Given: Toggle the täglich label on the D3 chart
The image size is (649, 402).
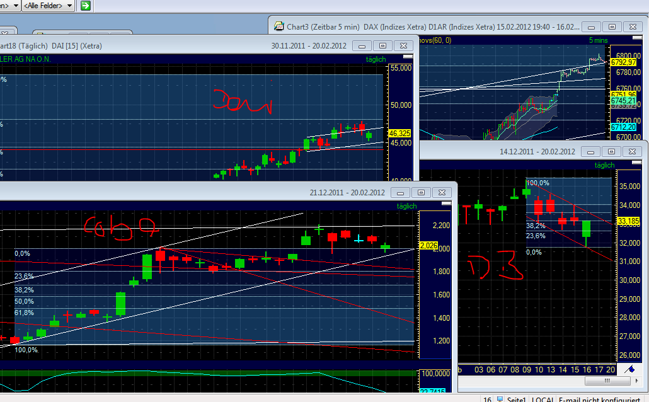Looking at the screenshot, I should pyautogui.click(x=604, y=164).
